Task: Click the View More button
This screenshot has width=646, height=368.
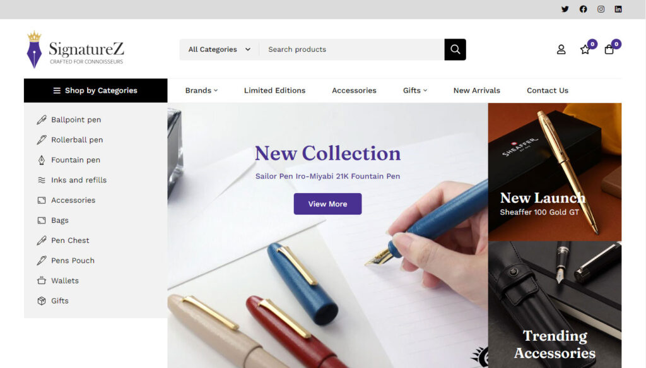Action: [x=327, y=204]
